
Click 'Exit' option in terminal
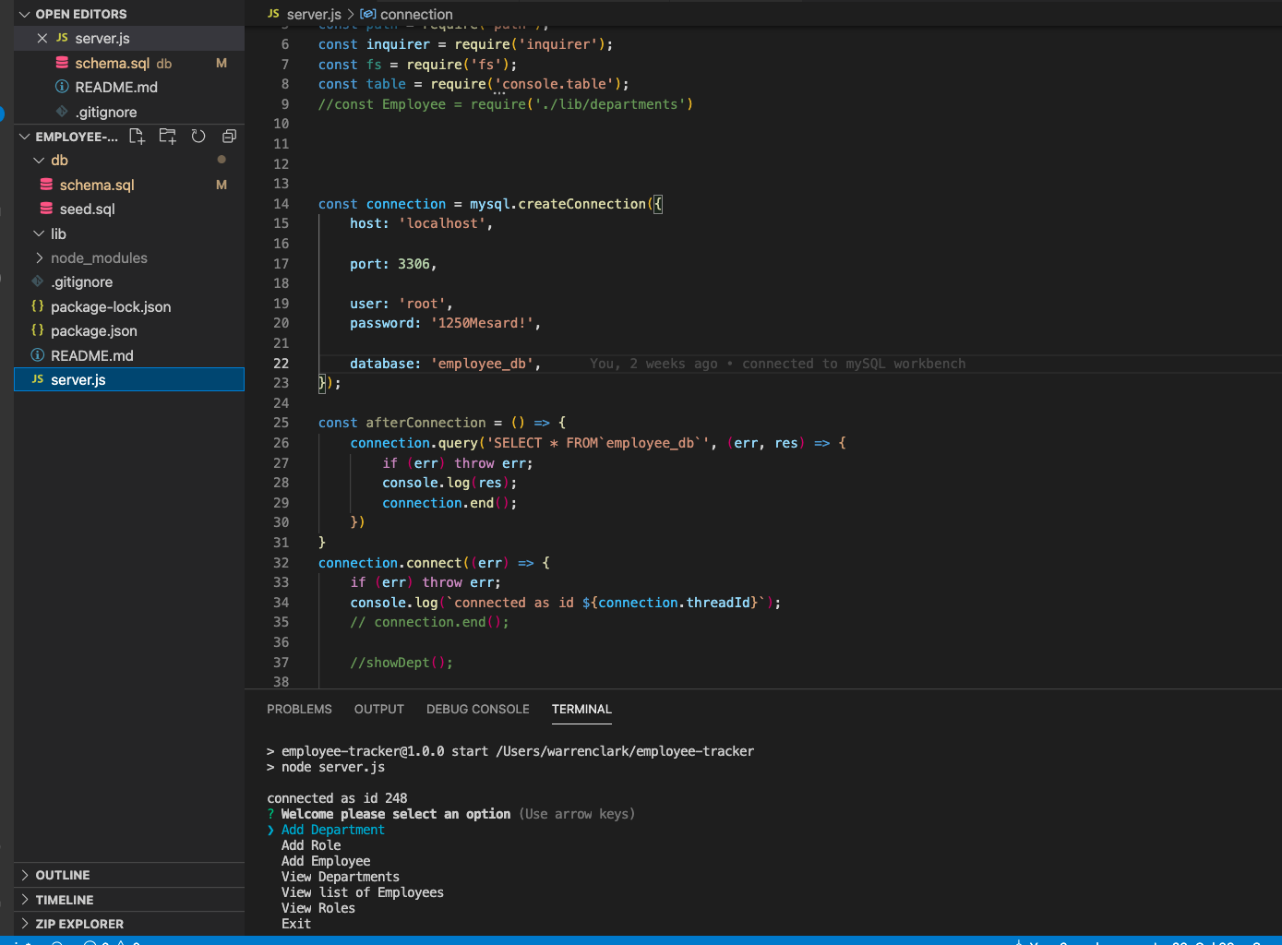tap(296, 924)
